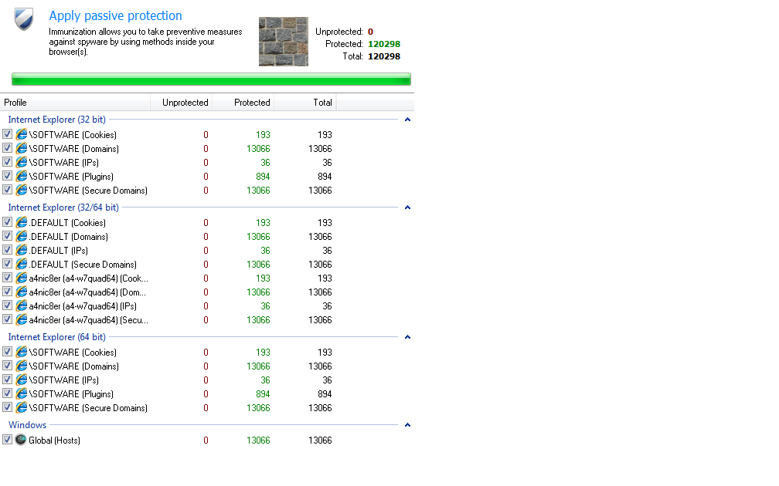
Task: Click IE icon of a4nic8er (a4-w7quad64) (Dom... row
Action: pos(22,292)
